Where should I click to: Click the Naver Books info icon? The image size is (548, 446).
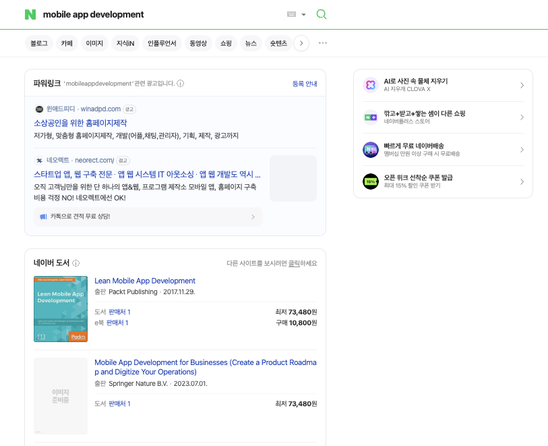(76, 263)
